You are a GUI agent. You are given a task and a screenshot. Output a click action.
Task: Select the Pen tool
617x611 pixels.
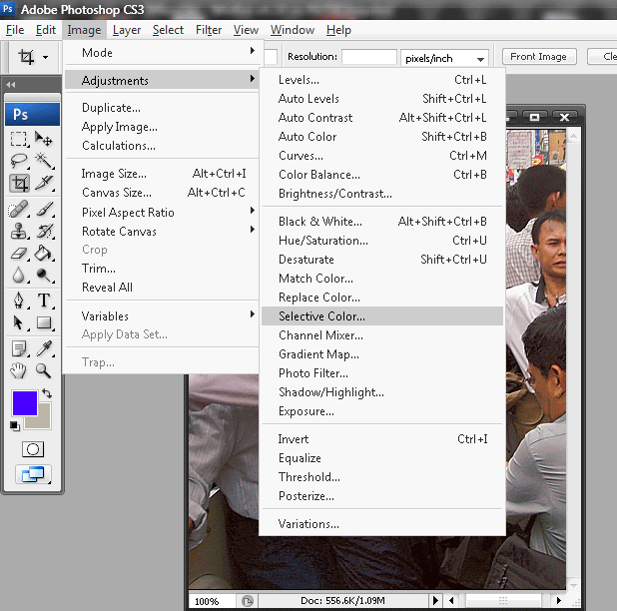(19, 301)
